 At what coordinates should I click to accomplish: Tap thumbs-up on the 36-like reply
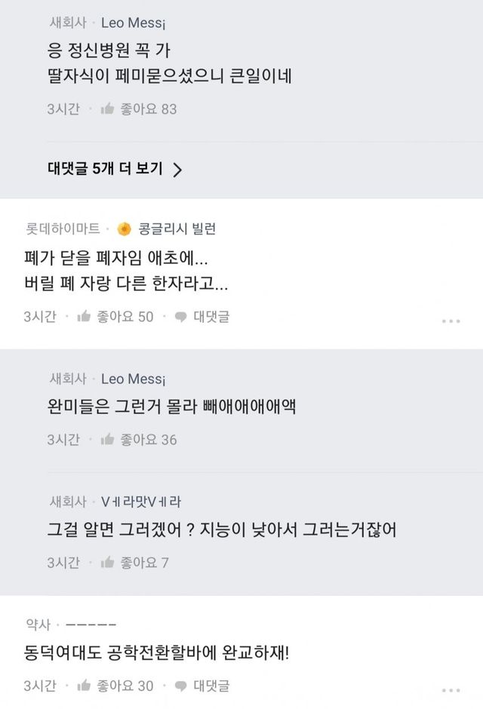(x=107, y=439)
